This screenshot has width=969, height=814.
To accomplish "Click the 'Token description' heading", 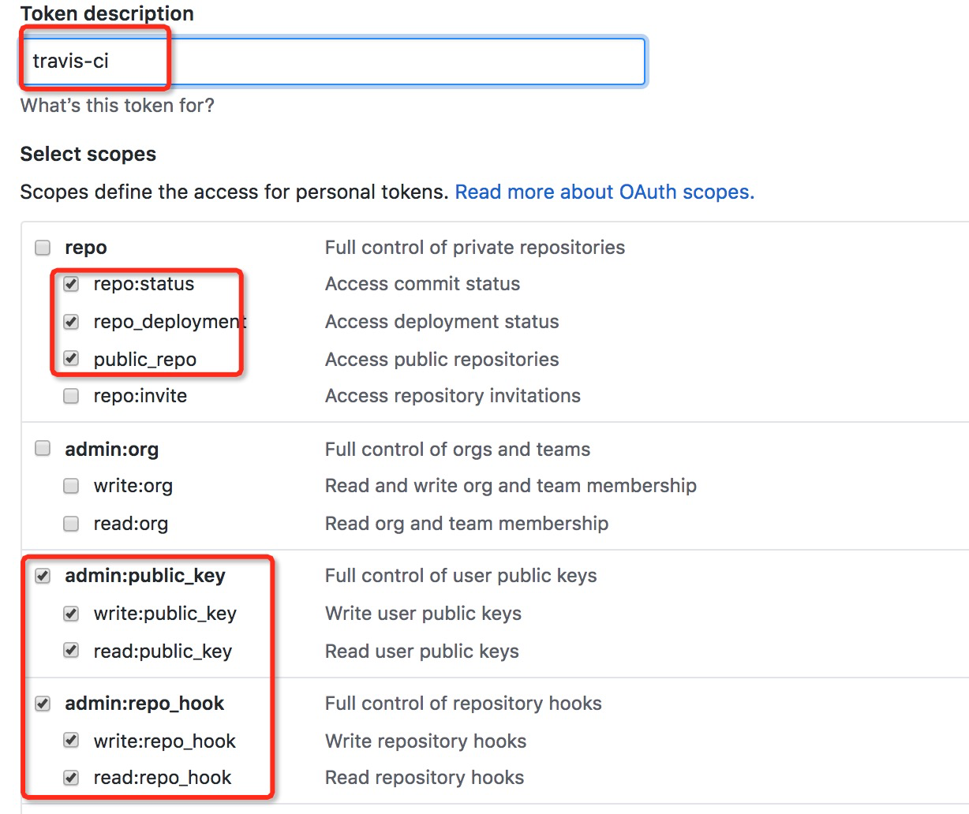I will click(107, 13).
